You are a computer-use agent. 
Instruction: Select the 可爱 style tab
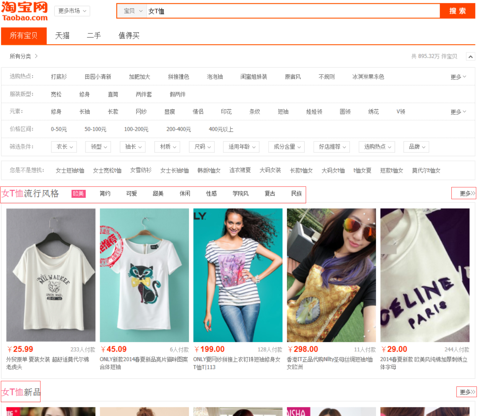tap(131, 194)
